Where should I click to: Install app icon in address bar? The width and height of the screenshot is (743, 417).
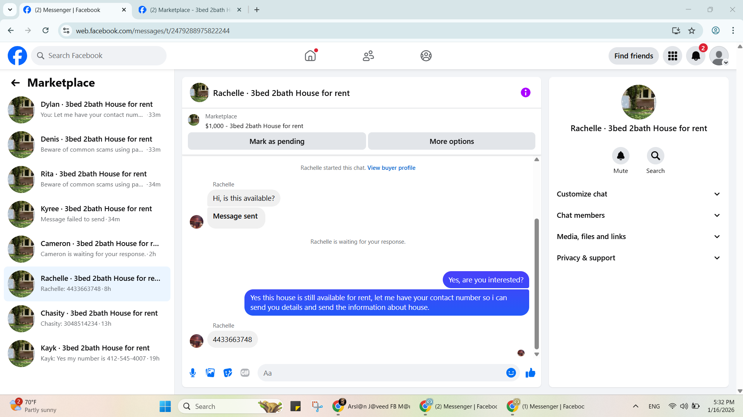click(x=676, y=31)
